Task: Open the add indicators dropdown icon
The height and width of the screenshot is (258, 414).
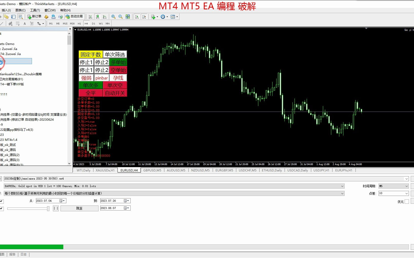Action: (x=154, y=17)
